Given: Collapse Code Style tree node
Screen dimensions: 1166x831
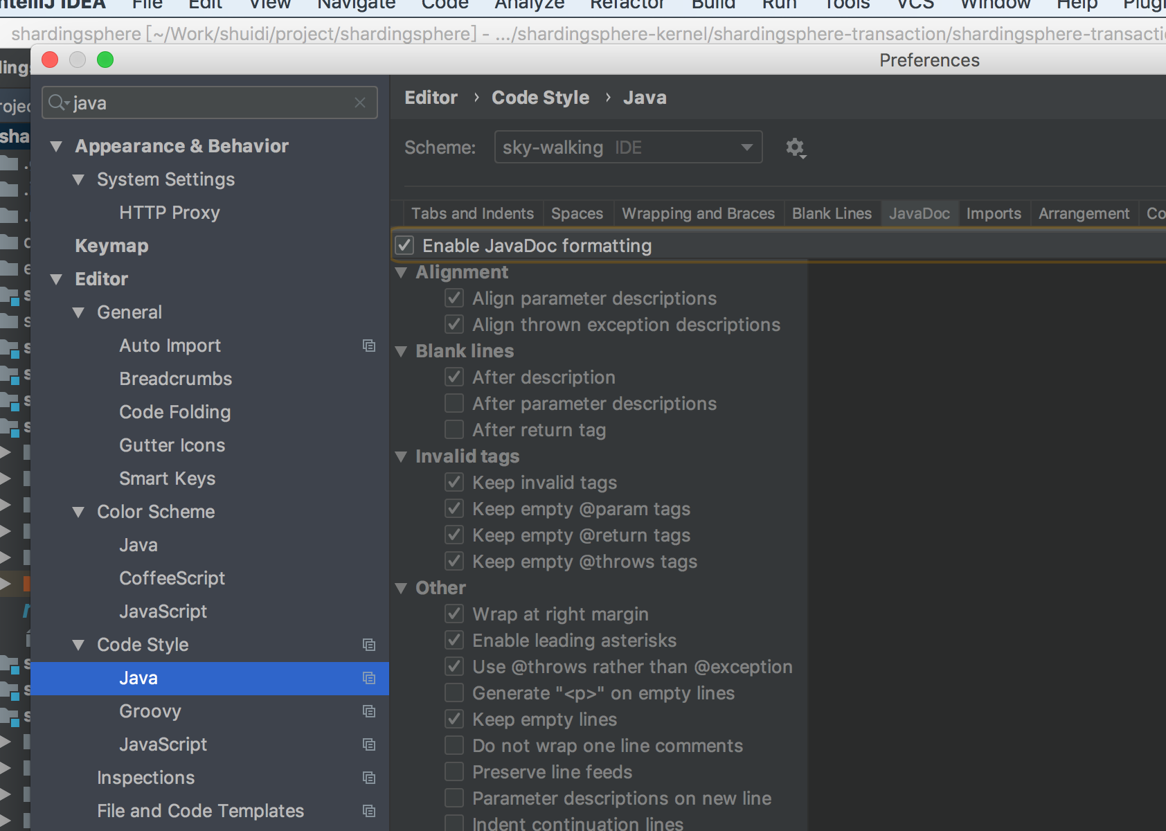Looking at the screenshot, I should pos(79,645).
